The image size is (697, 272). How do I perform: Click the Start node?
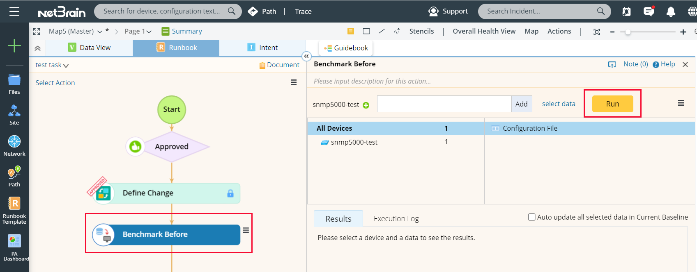tap(172, 109)
